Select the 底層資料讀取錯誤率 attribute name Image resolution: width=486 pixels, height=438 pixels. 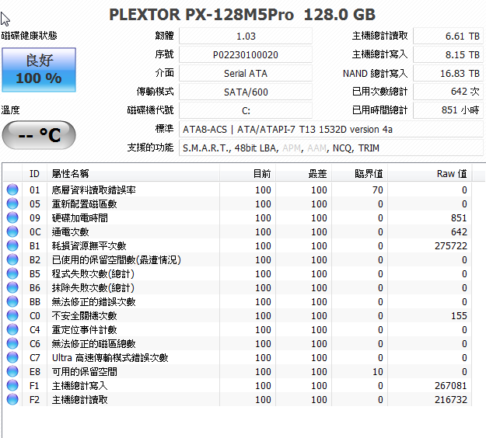[x=93, y=189]
